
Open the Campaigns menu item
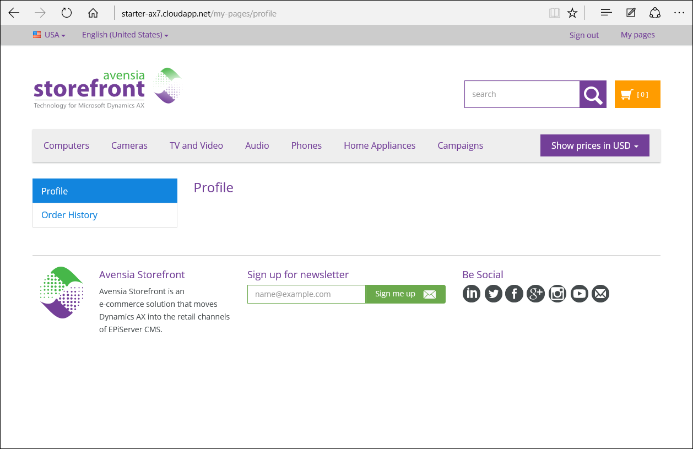coord(461,145)
